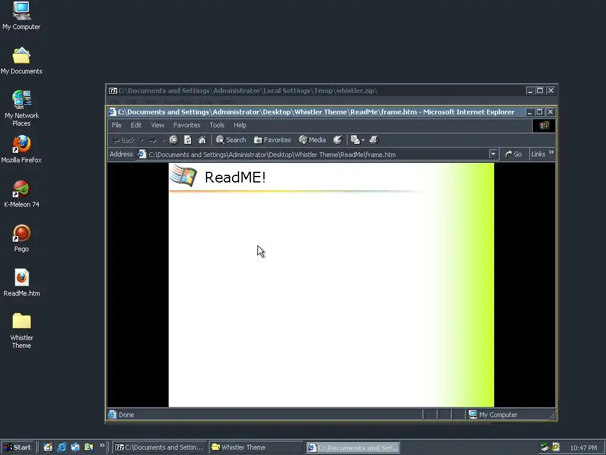Minimize the 7-Zip whistler.zip window
Image resolution: width=606 pixels, height=455 pixels.
[x=530, y=91]
